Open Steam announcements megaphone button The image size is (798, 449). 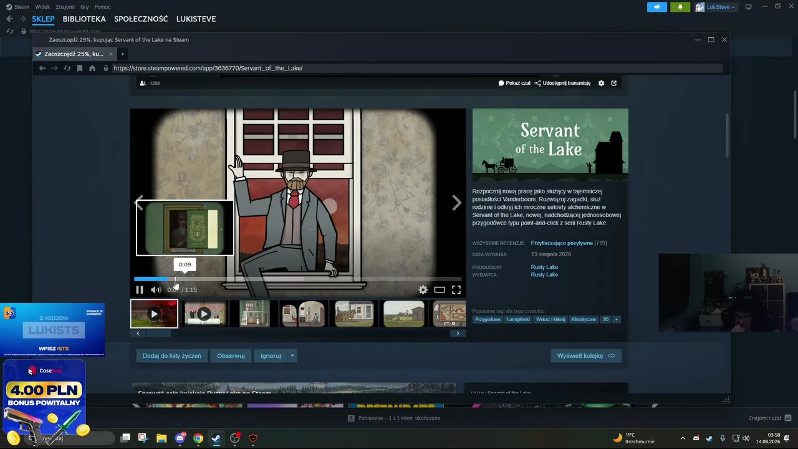coord(657,7)
